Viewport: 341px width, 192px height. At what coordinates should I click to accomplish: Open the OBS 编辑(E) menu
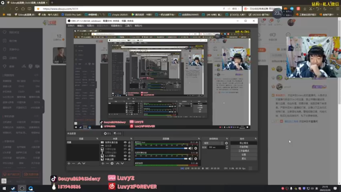pyautogui.click(x=81, y=26)
